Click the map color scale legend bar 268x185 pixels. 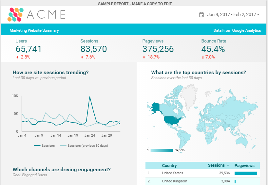tap(162, 150)
